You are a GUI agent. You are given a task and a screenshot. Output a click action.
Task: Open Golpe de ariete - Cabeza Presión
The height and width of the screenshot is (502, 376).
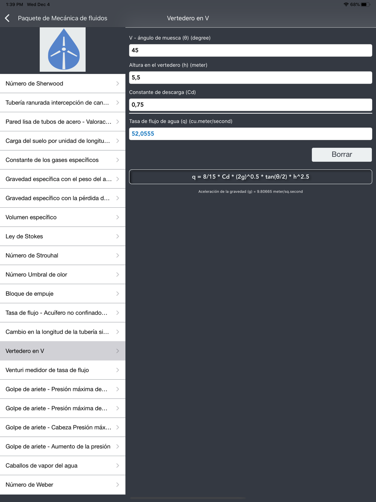pos(62,427)
